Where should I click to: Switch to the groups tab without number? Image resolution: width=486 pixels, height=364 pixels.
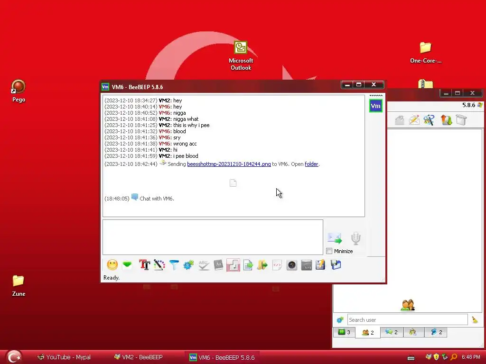point(413,332)
